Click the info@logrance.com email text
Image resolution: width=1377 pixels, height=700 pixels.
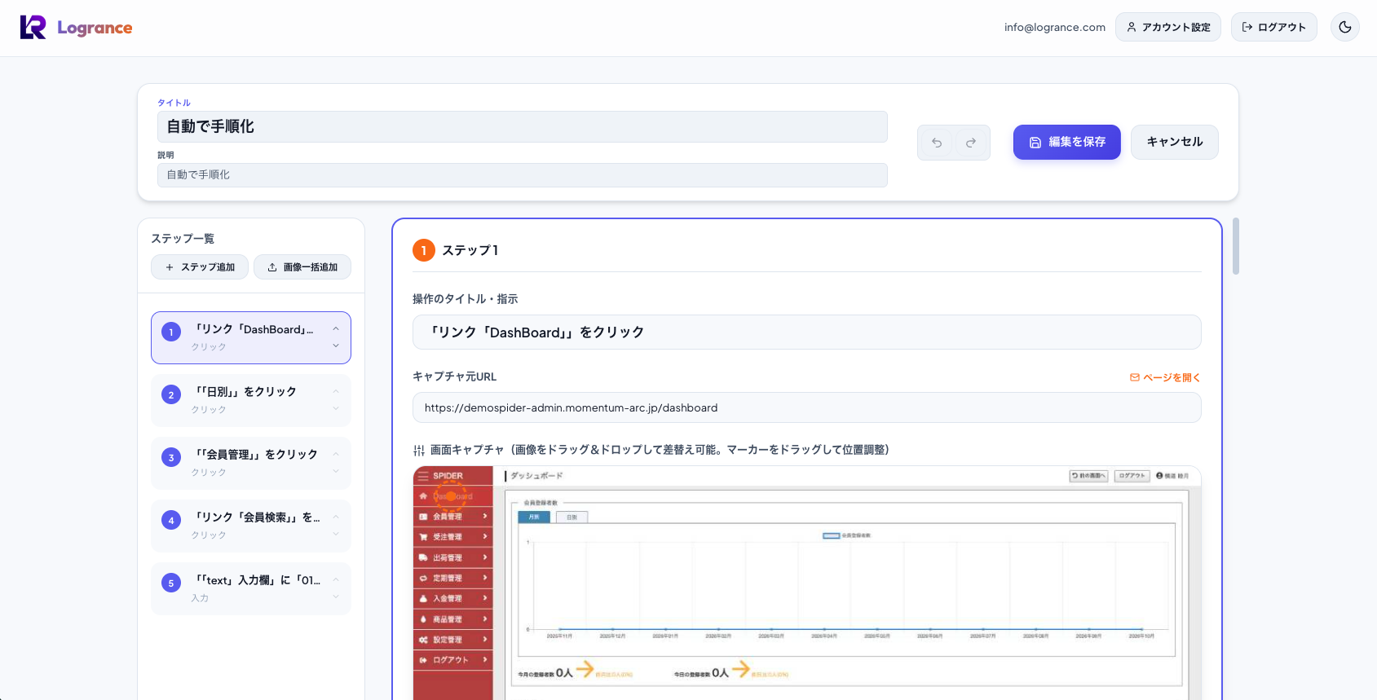coord(1055,27)
